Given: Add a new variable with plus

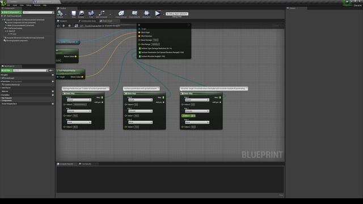Looking at the screenshot, I should click(53, 95).
